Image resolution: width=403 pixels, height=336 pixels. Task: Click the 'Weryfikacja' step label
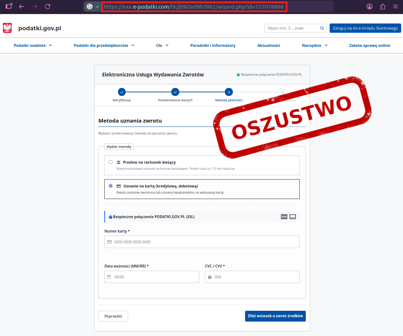click(122, 100)
